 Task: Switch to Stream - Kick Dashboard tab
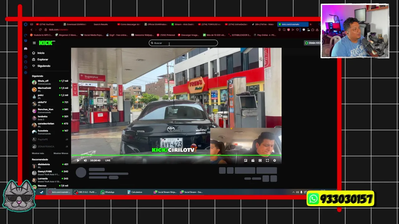tap(183, 24)
